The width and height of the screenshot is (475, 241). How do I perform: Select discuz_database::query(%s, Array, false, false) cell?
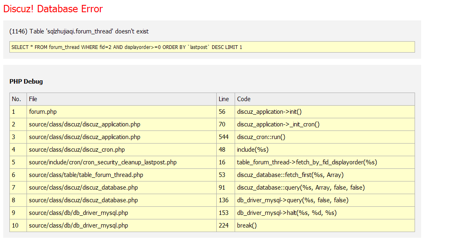(325, 188)
